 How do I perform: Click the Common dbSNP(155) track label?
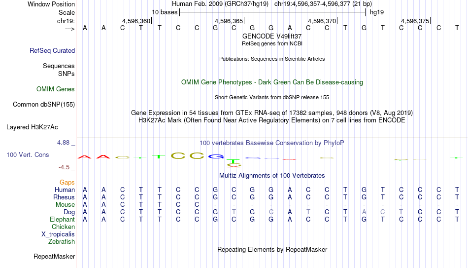(44, 105)
